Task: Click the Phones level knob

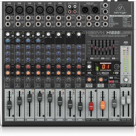Action: (126, 80)
